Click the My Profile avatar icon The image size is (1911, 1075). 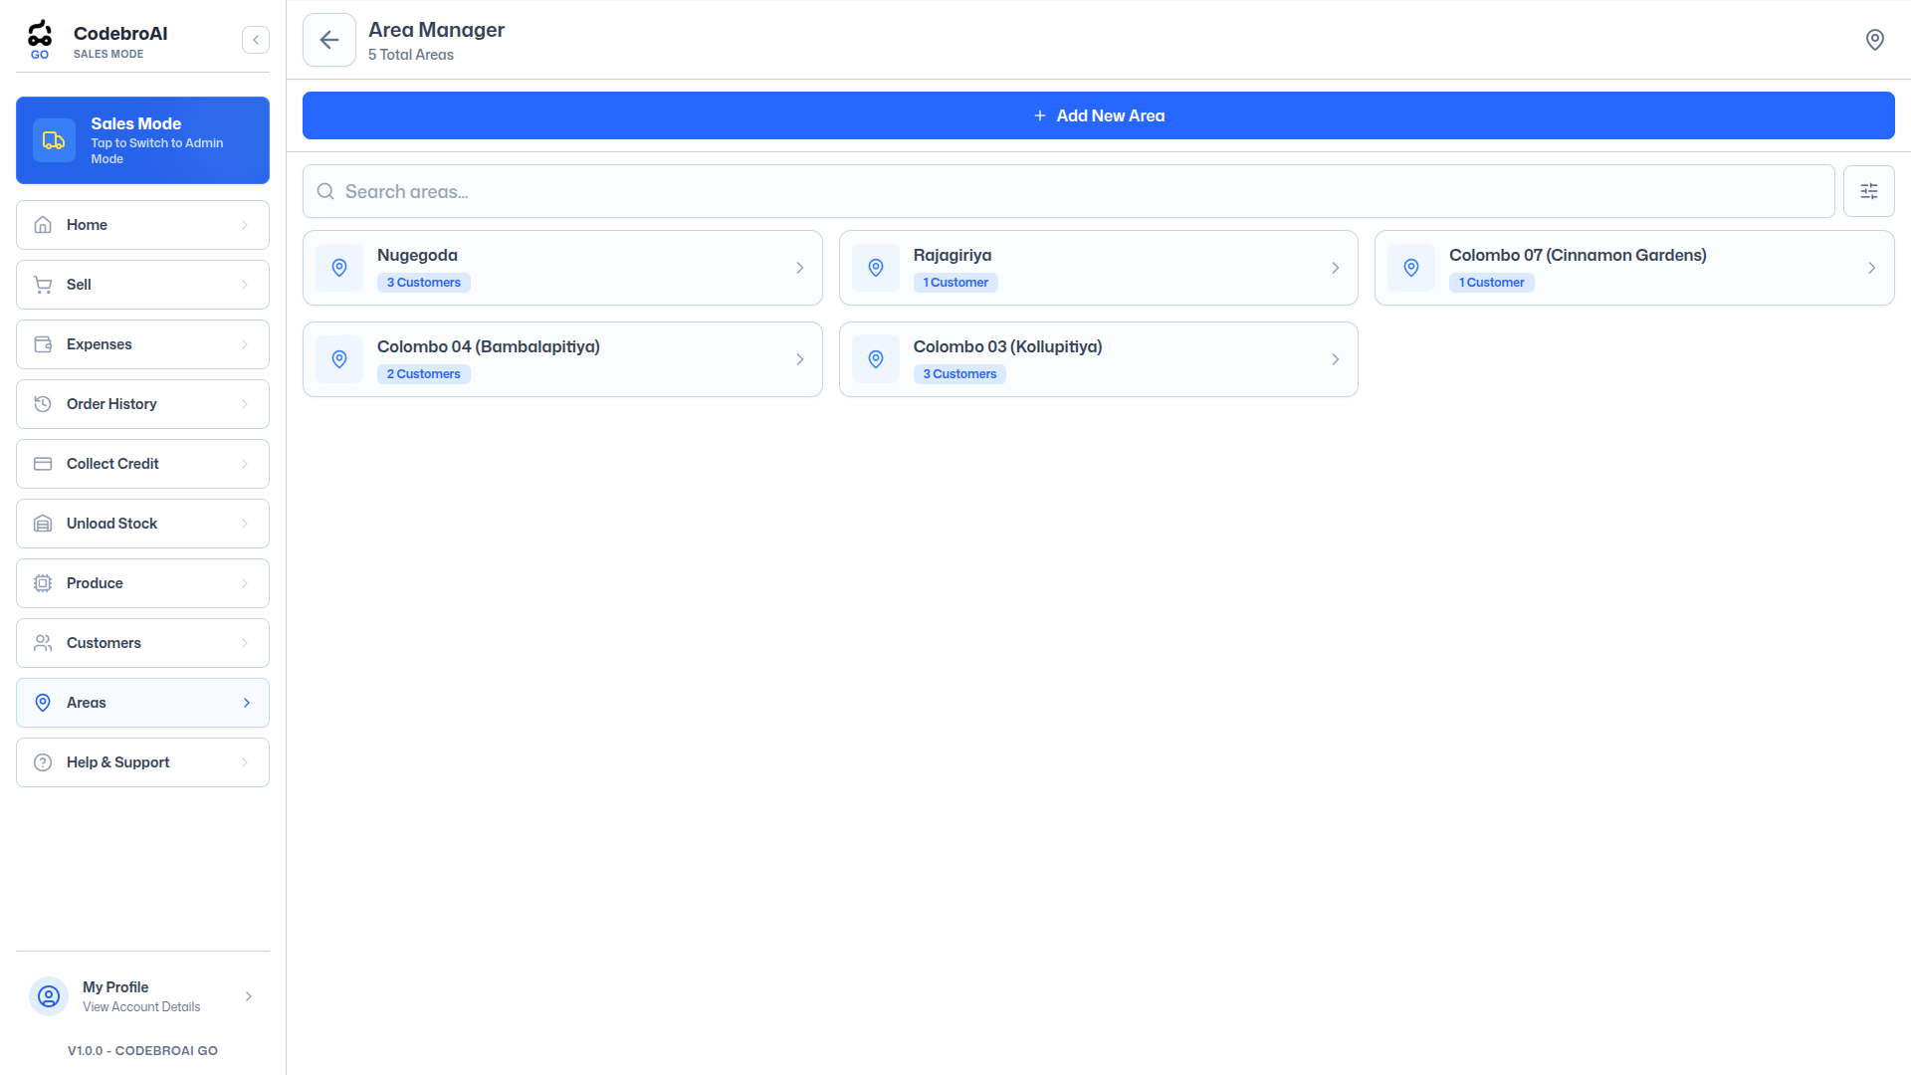[x=49, y=996]
